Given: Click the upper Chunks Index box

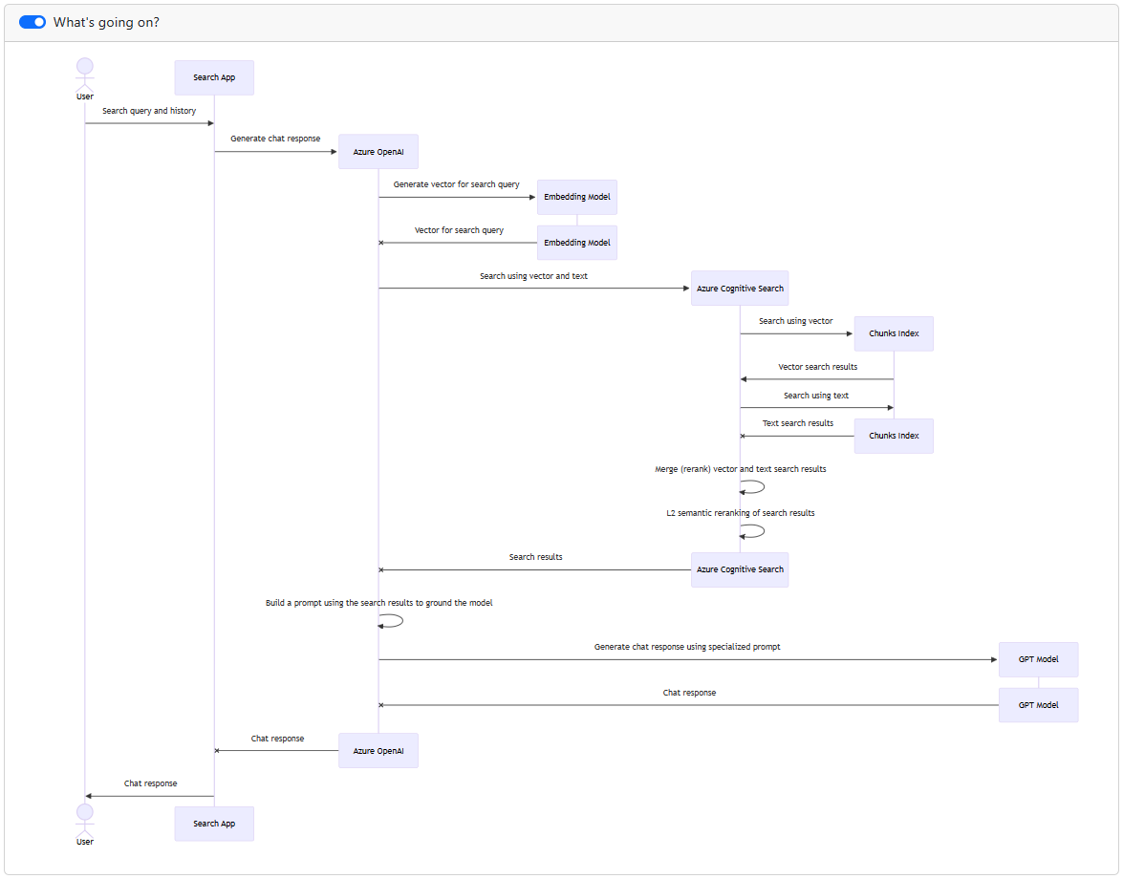Looking at the screenshot, I should coord(894,333).
